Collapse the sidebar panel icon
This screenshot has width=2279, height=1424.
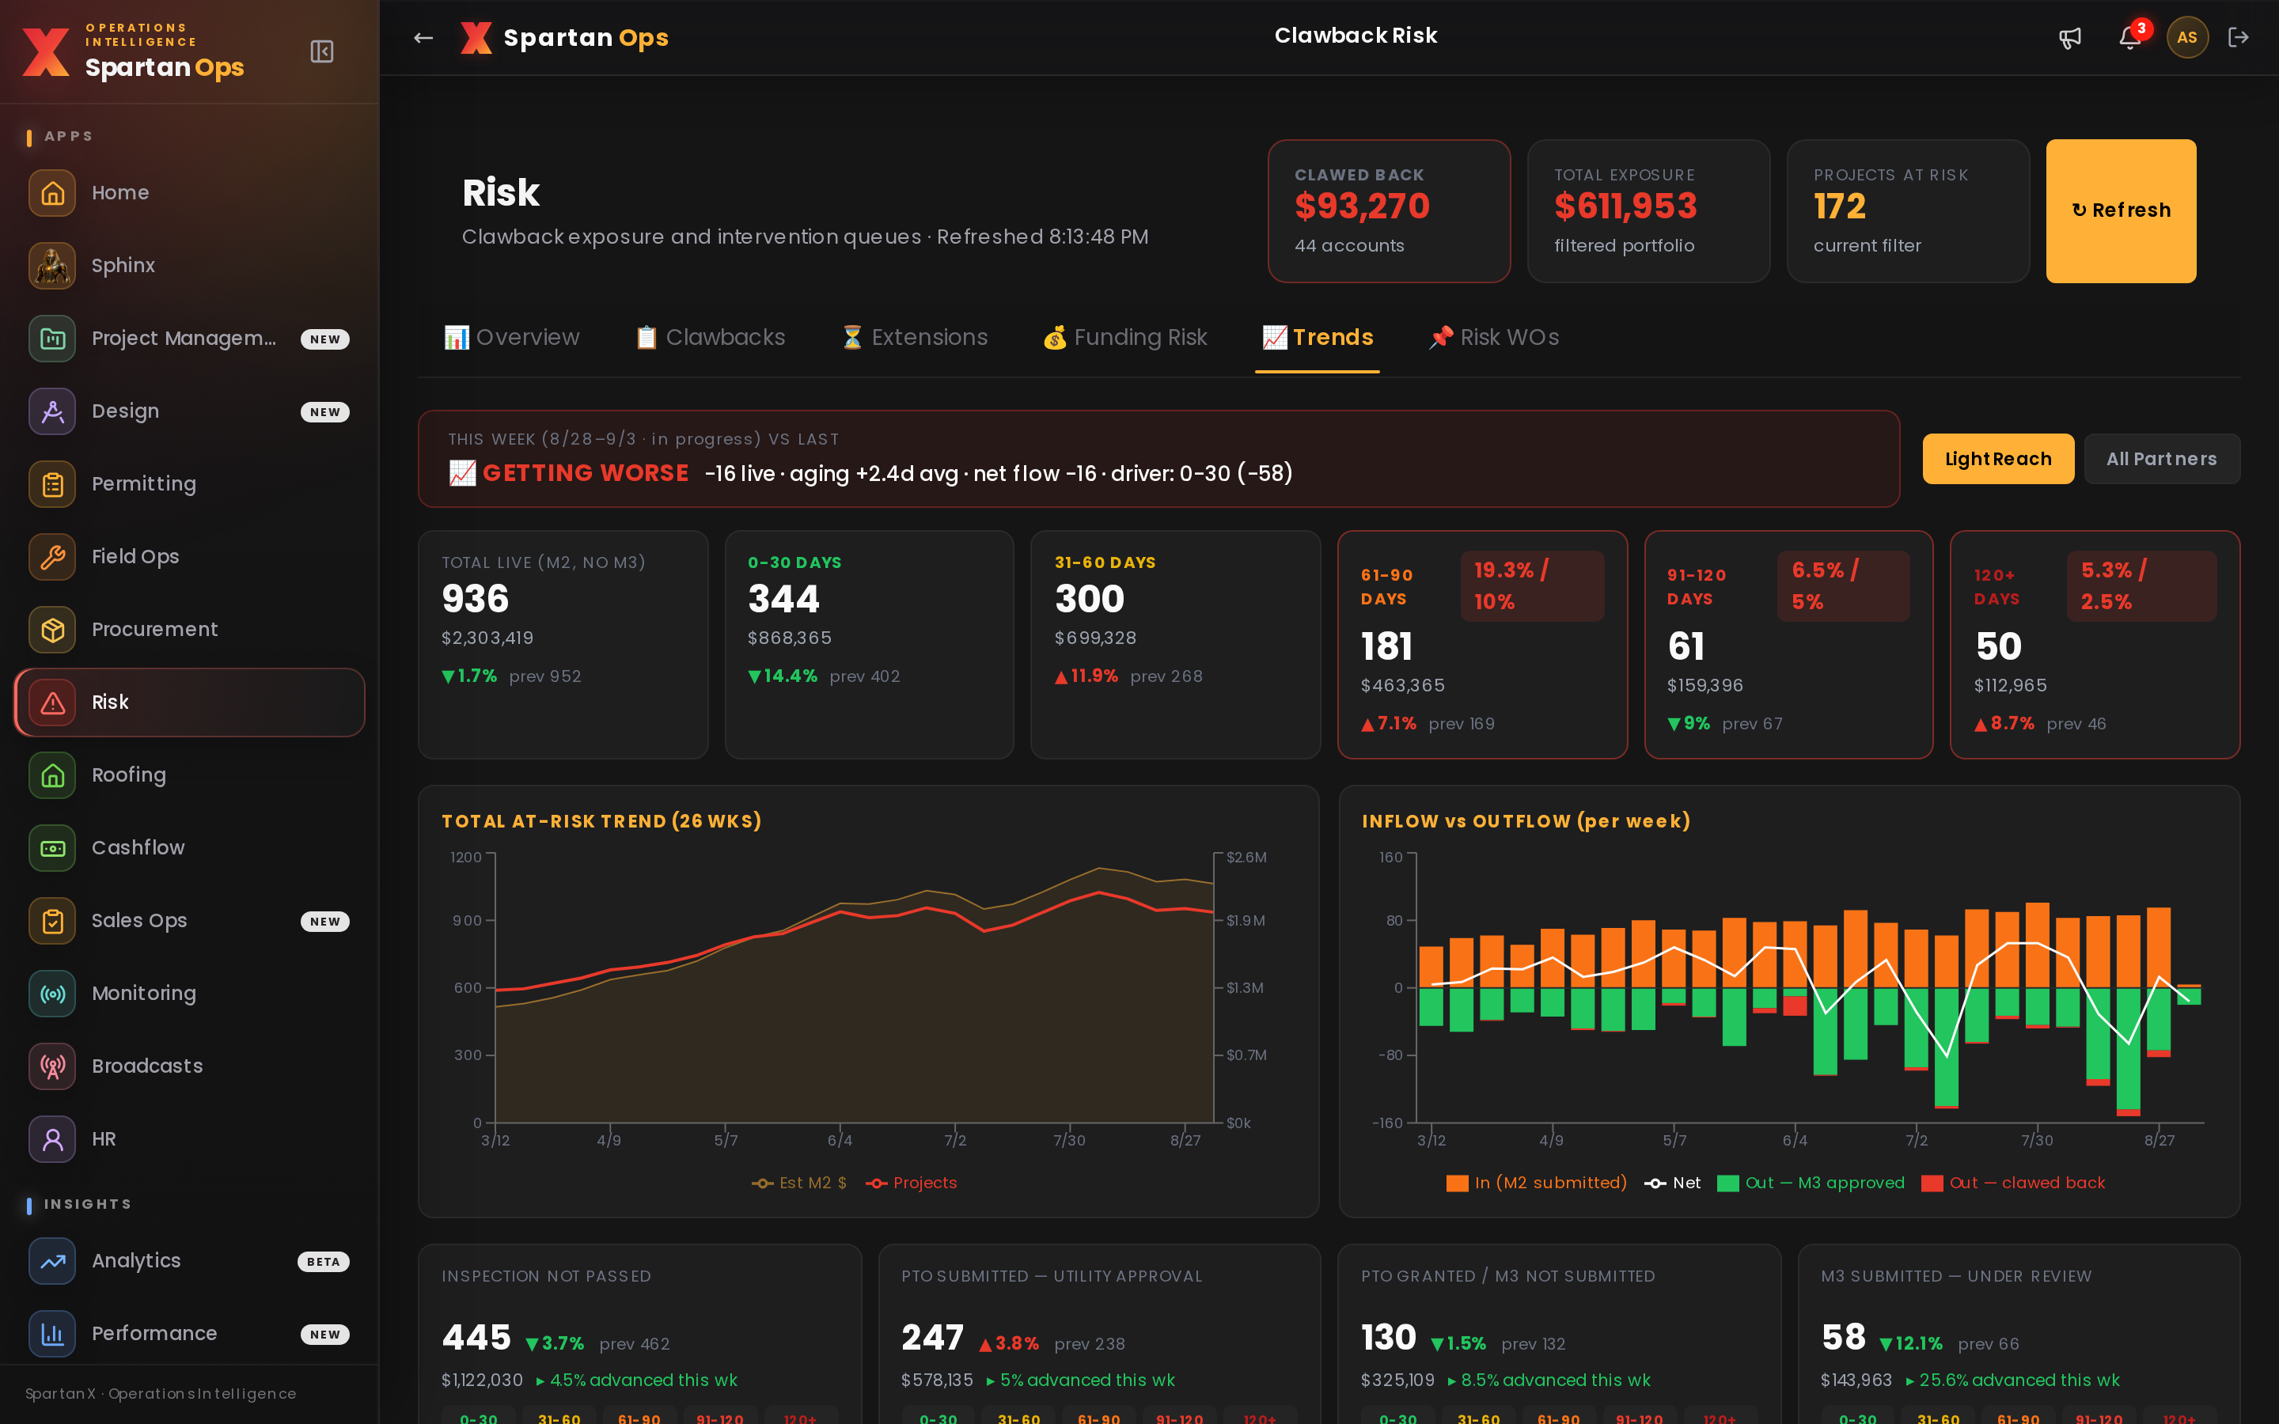point(322,51)
